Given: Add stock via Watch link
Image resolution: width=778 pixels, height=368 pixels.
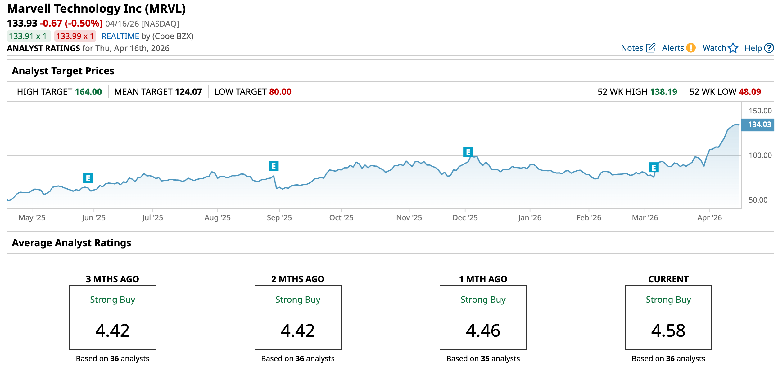Looking at the screenshot, I should click(714, 48).
